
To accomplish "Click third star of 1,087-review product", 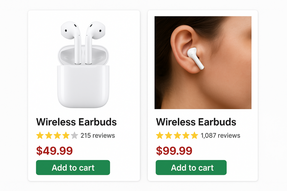I will 177,135.
